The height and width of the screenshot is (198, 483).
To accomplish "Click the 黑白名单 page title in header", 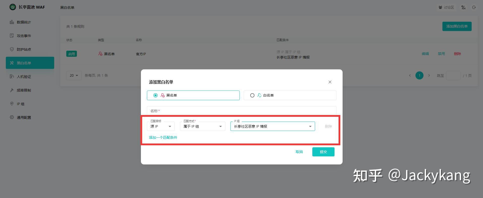I will tap(67, 8).
